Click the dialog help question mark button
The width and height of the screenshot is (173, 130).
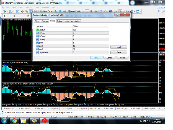click(117, 14)
